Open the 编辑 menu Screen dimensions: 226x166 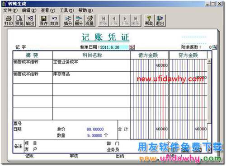click(29, 10)
